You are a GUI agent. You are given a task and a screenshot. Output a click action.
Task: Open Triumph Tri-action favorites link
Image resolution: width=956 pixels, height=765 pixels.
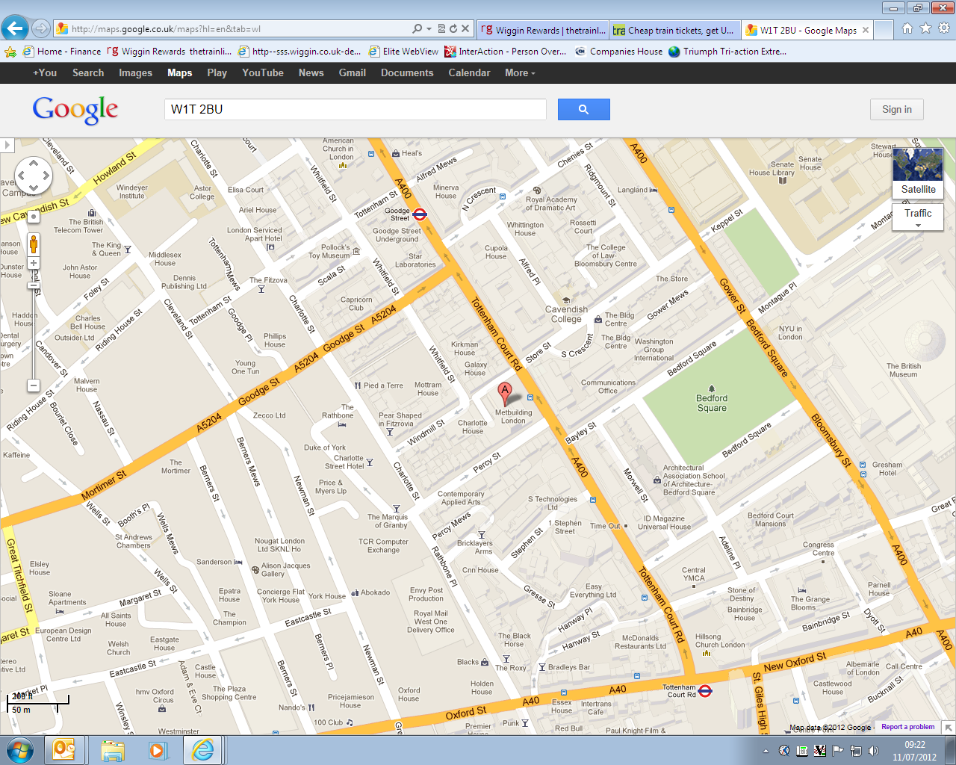click(727, 52)
